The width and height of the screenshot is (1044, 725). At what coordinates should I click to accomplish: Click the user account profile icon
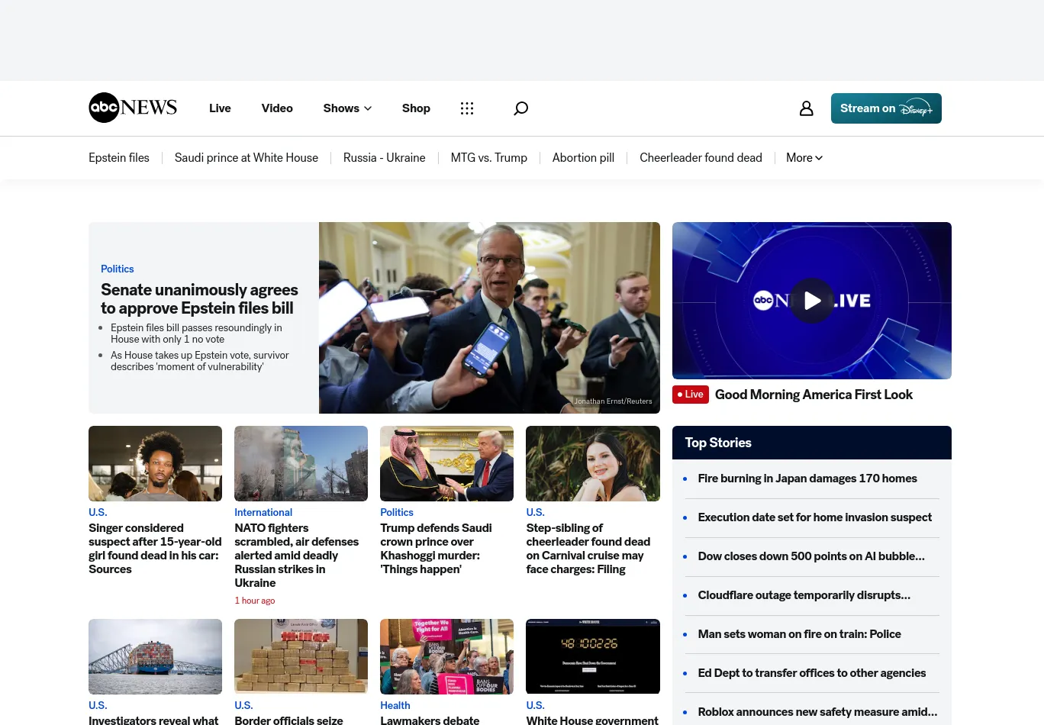coord(806,108)
